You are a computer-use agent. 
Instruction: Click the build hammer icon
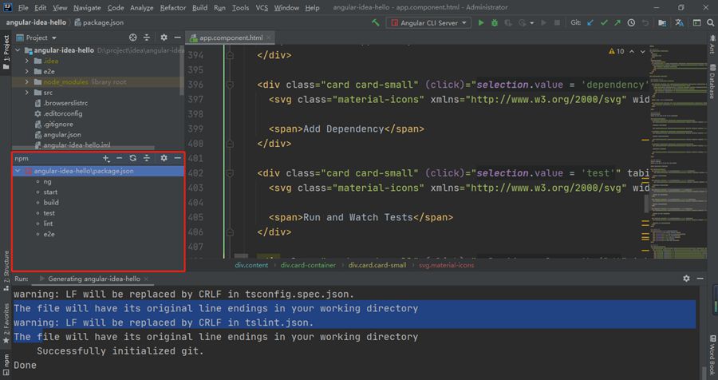tap(377, 23)
